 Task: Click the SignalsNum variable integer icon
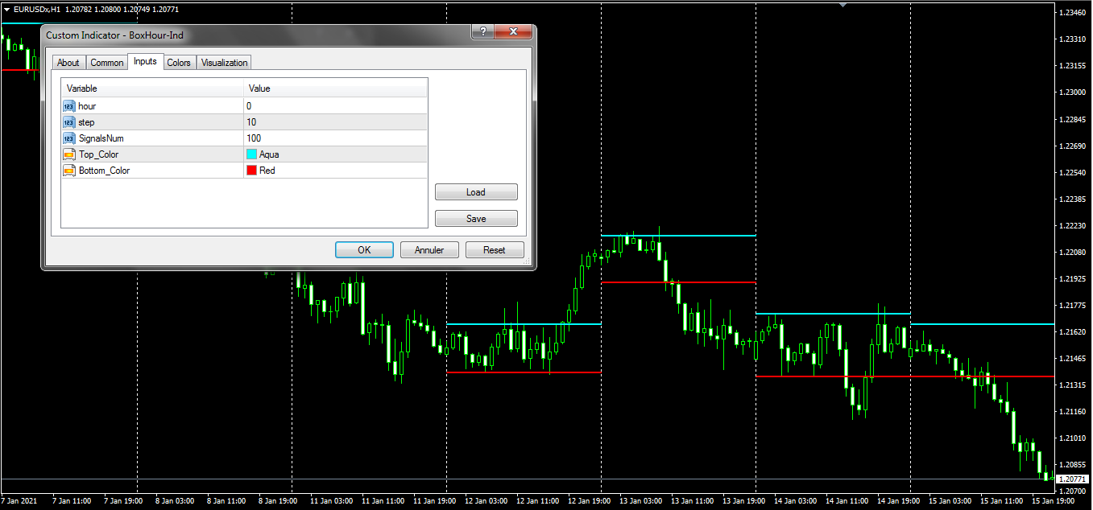68,138
